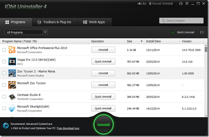
Task: Click the search magnifier icon
Action: [163, 21]
